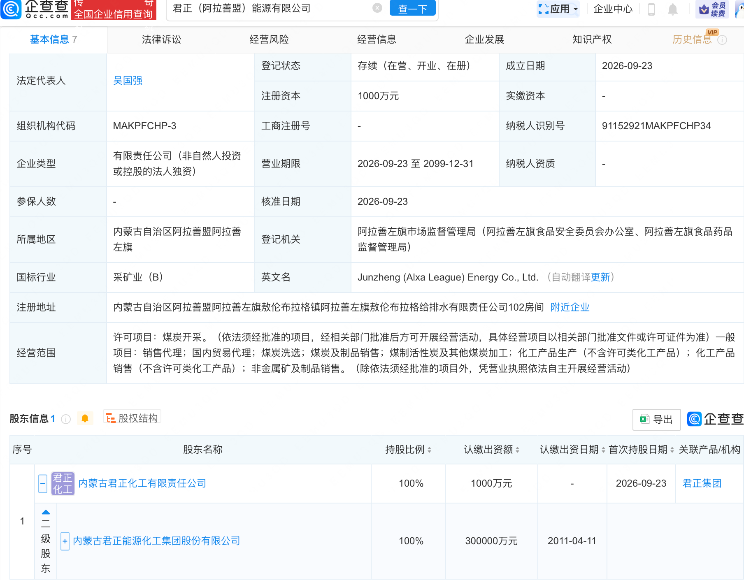Open legal representative 吴国强 profile link
This screenshot has width=744, height=580.
128,81
